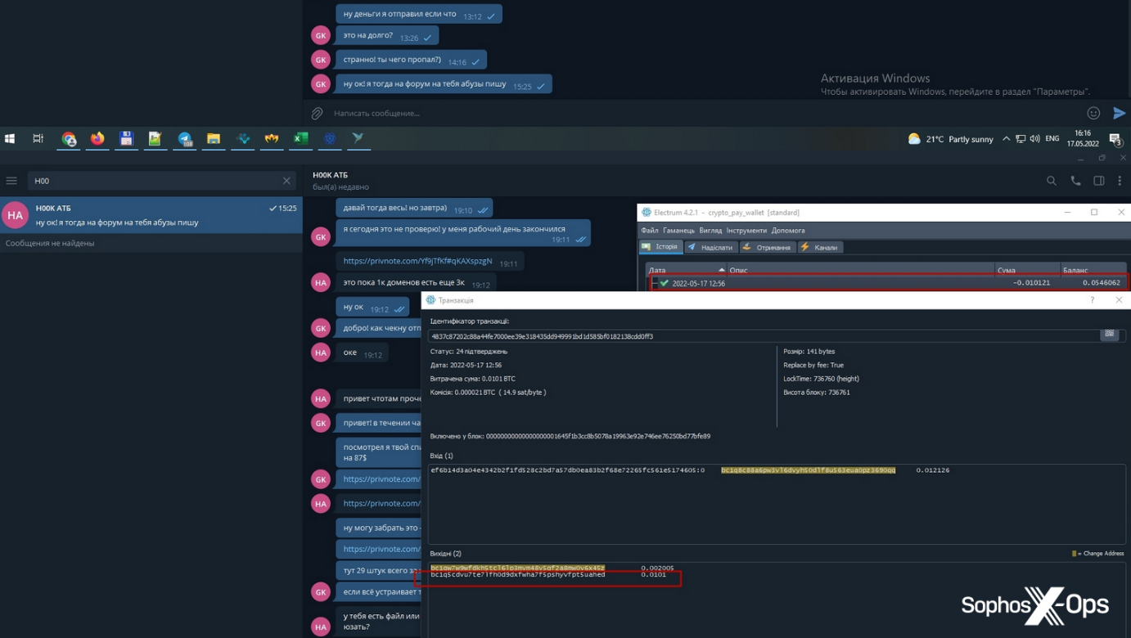The height and width of the screenshot is (638, 1131).
Task: Click the Windows Start button
Action: click(10, 138)
